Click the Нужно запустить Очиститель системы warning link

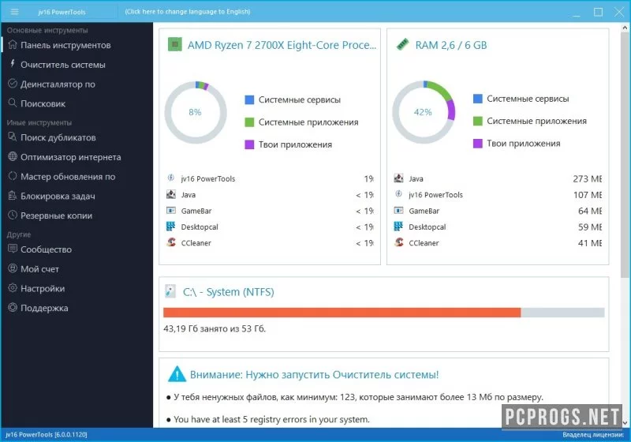click(314, 374)
